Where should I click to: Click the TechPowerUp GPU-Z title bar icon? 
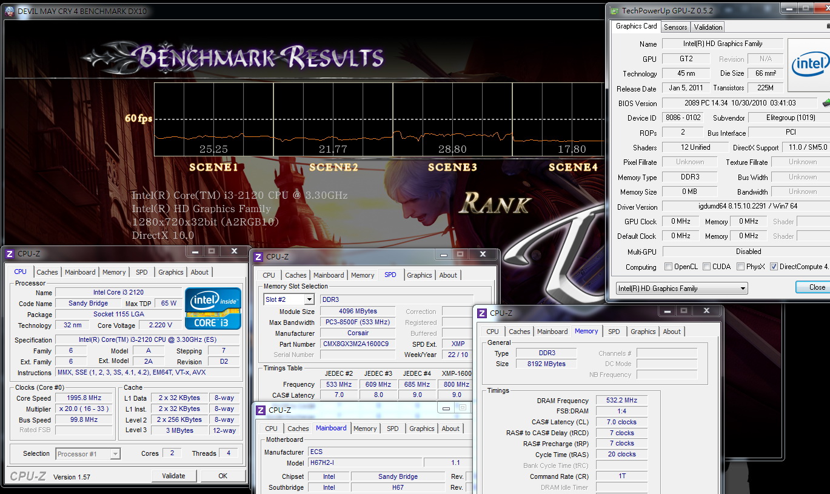click(x=615, y=10)
